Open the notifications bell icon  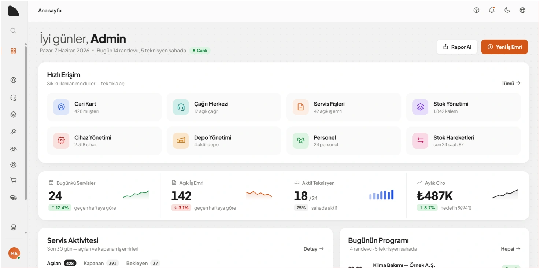492,10
